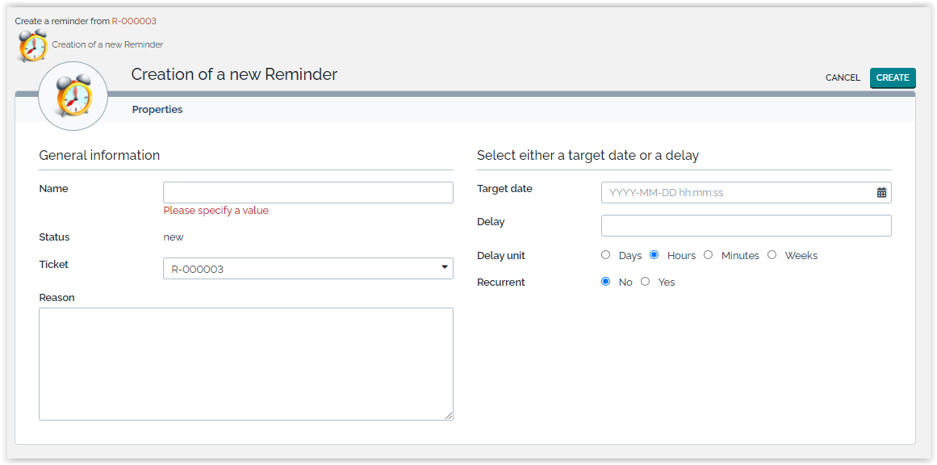
Task: Switch to the Properties tab
Action: point(157,110)
